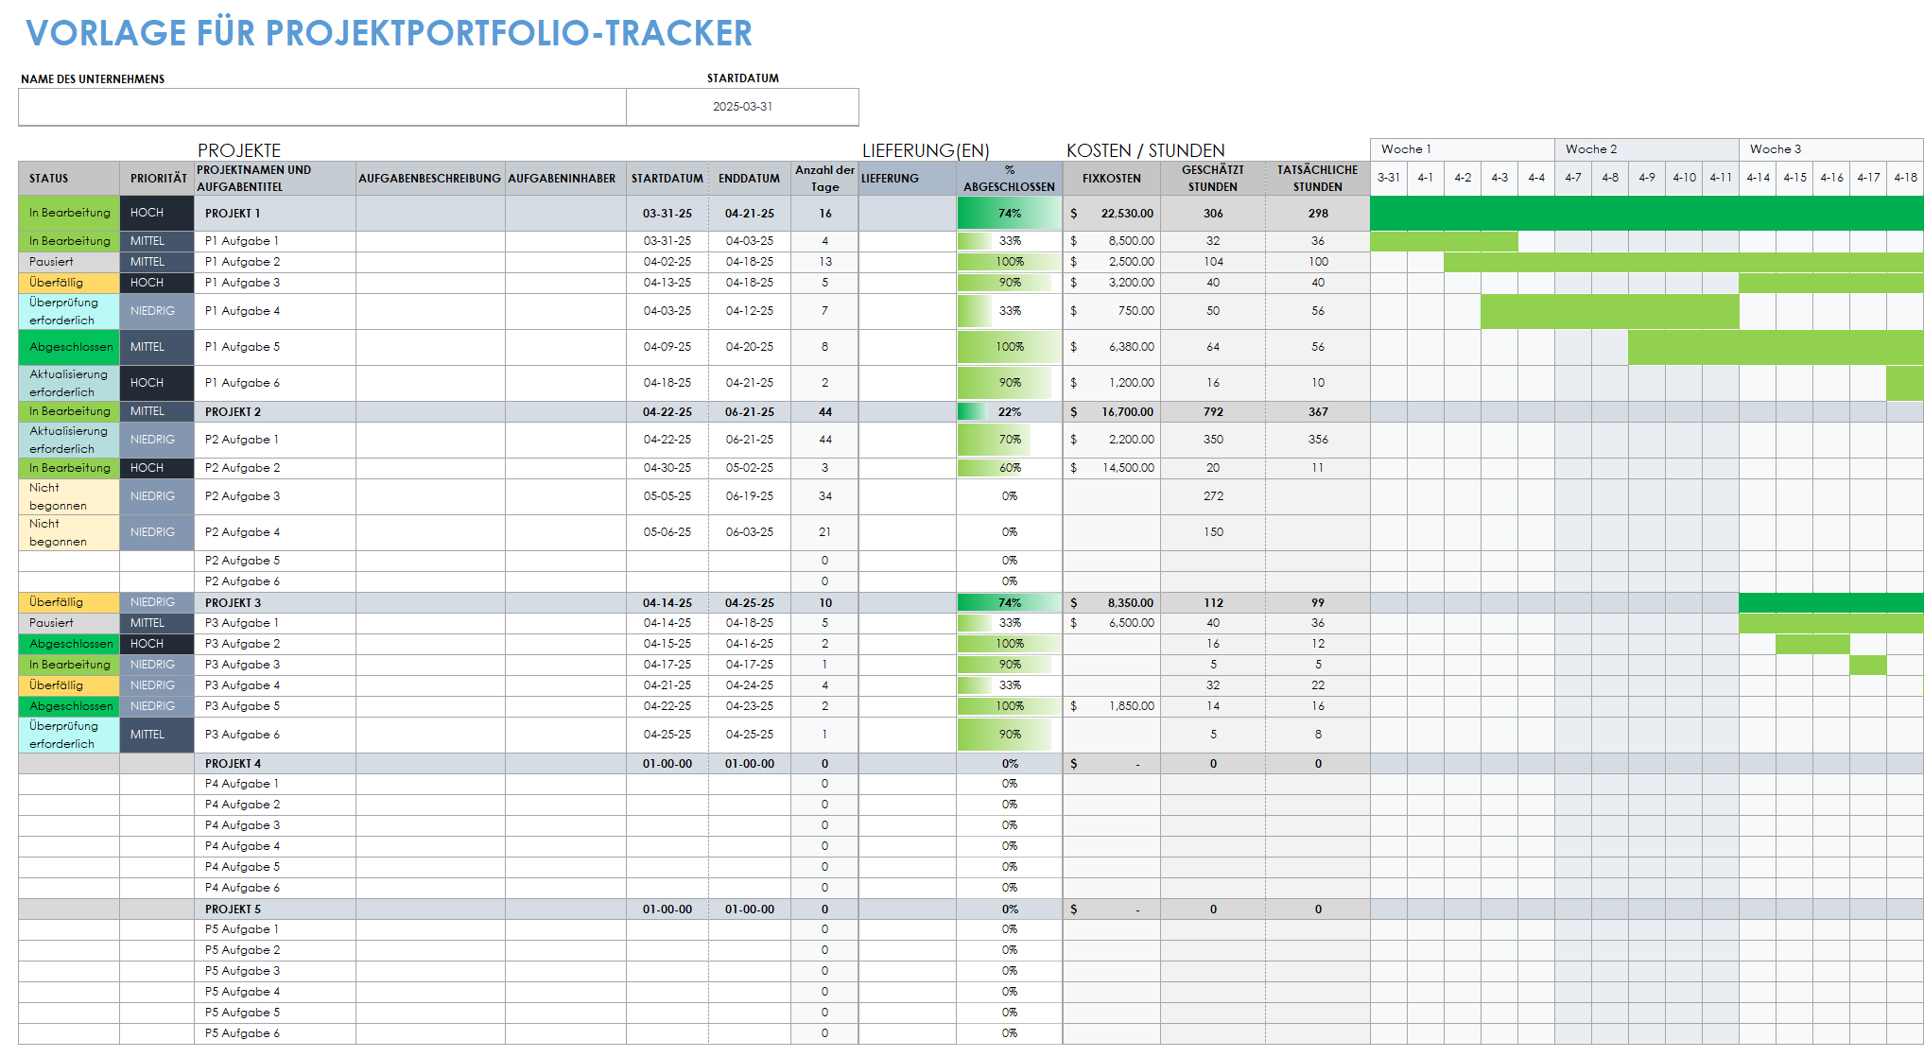
Task: Select the Anzahl der Tage column header
Action: tap(825, 179)
